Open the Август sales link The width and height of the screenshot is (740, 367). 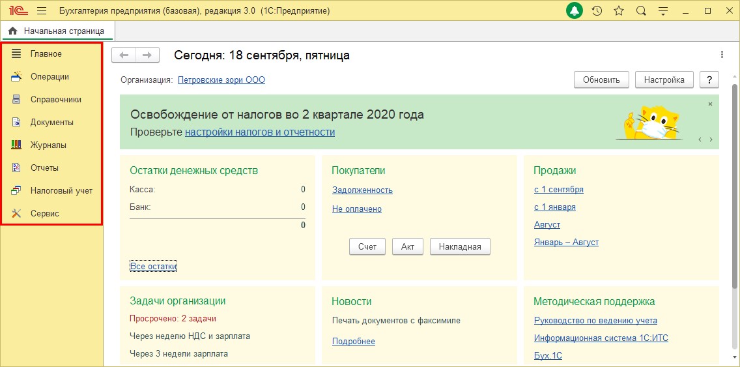547,225
